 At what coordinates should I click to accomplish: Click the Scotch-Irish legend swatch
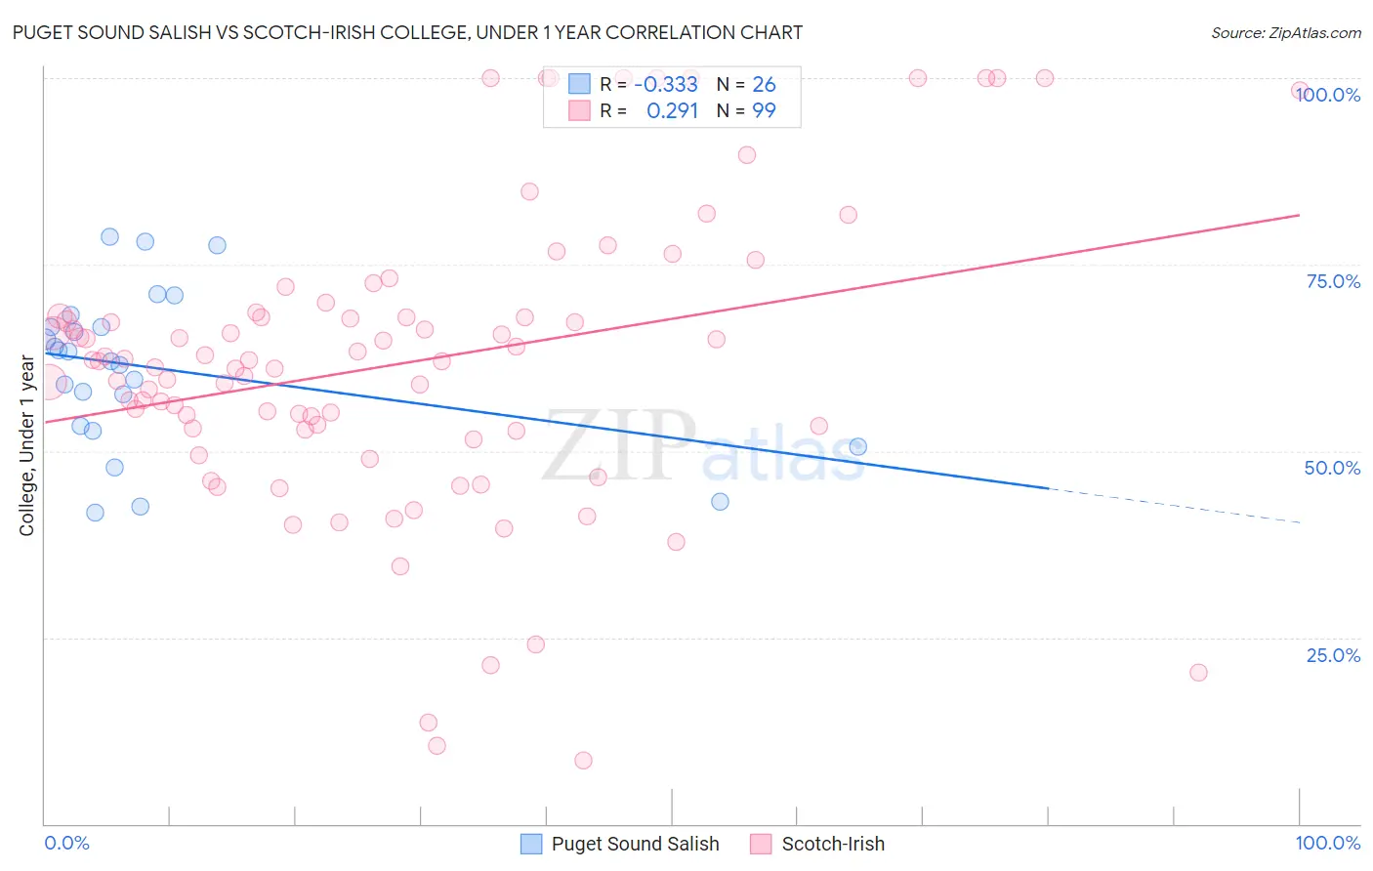[x=761, y=844]
